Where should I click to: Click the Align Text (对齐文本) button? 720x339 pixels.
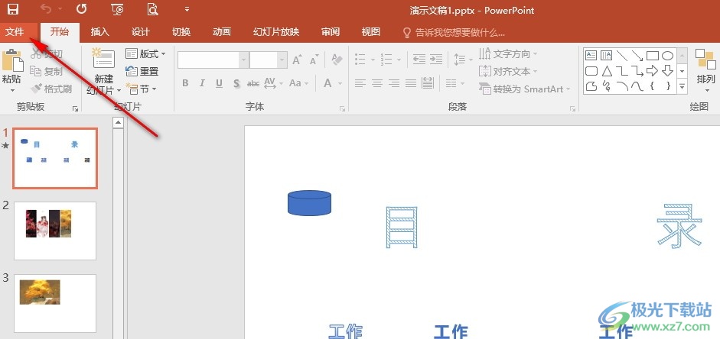click(x=507, y=71)
